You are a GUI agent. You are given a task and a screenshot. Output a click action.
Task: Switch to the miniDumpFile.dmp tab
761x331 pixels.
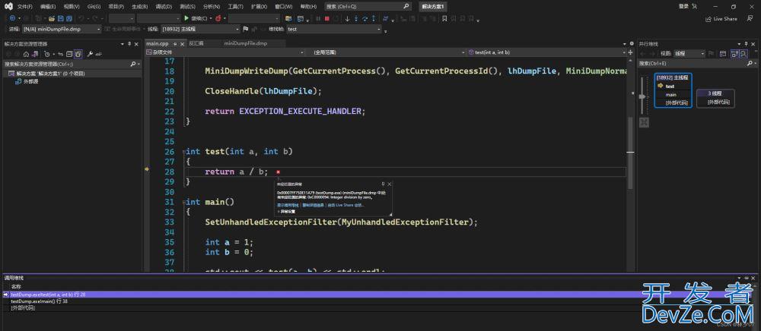(246, 43)
